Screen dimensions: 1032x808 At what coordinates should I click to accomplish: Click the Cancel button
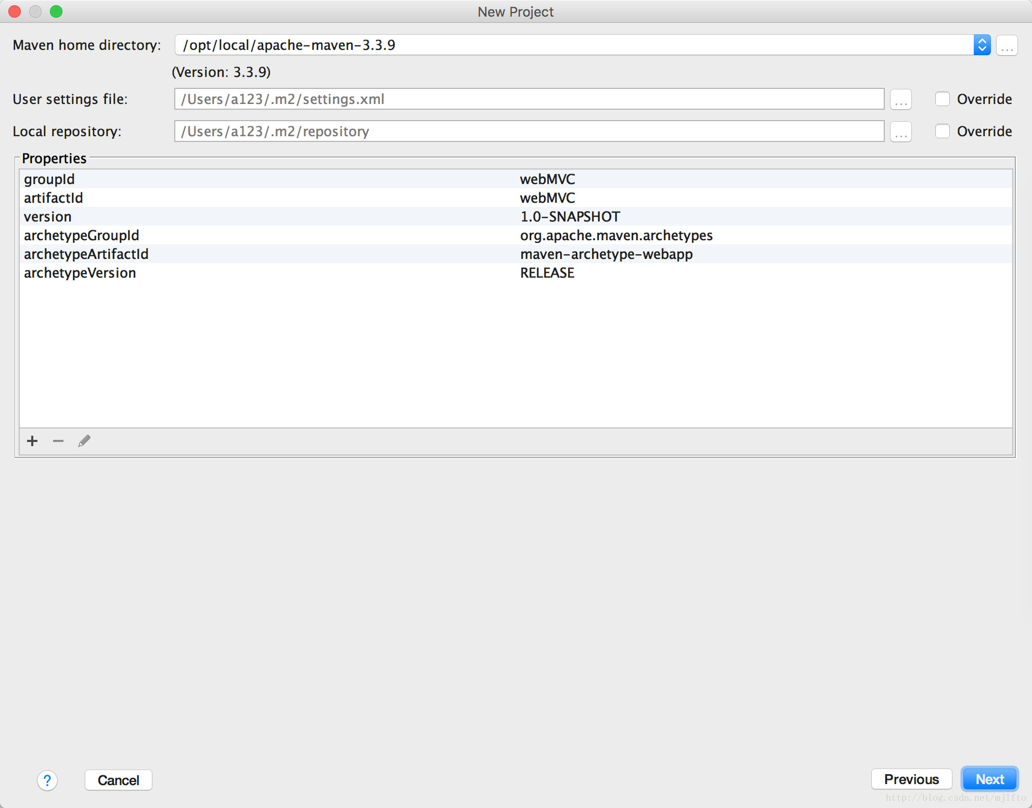pos(119,780)
